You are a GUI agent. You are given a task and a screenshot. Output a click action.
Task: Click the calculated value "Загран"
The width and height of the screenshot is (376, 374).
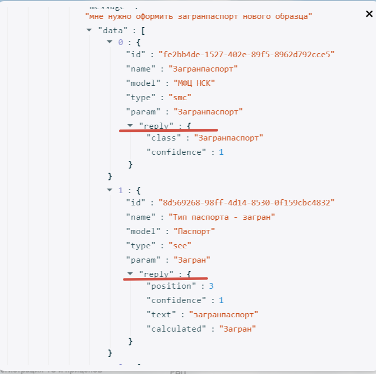click(x=238, y=329)
